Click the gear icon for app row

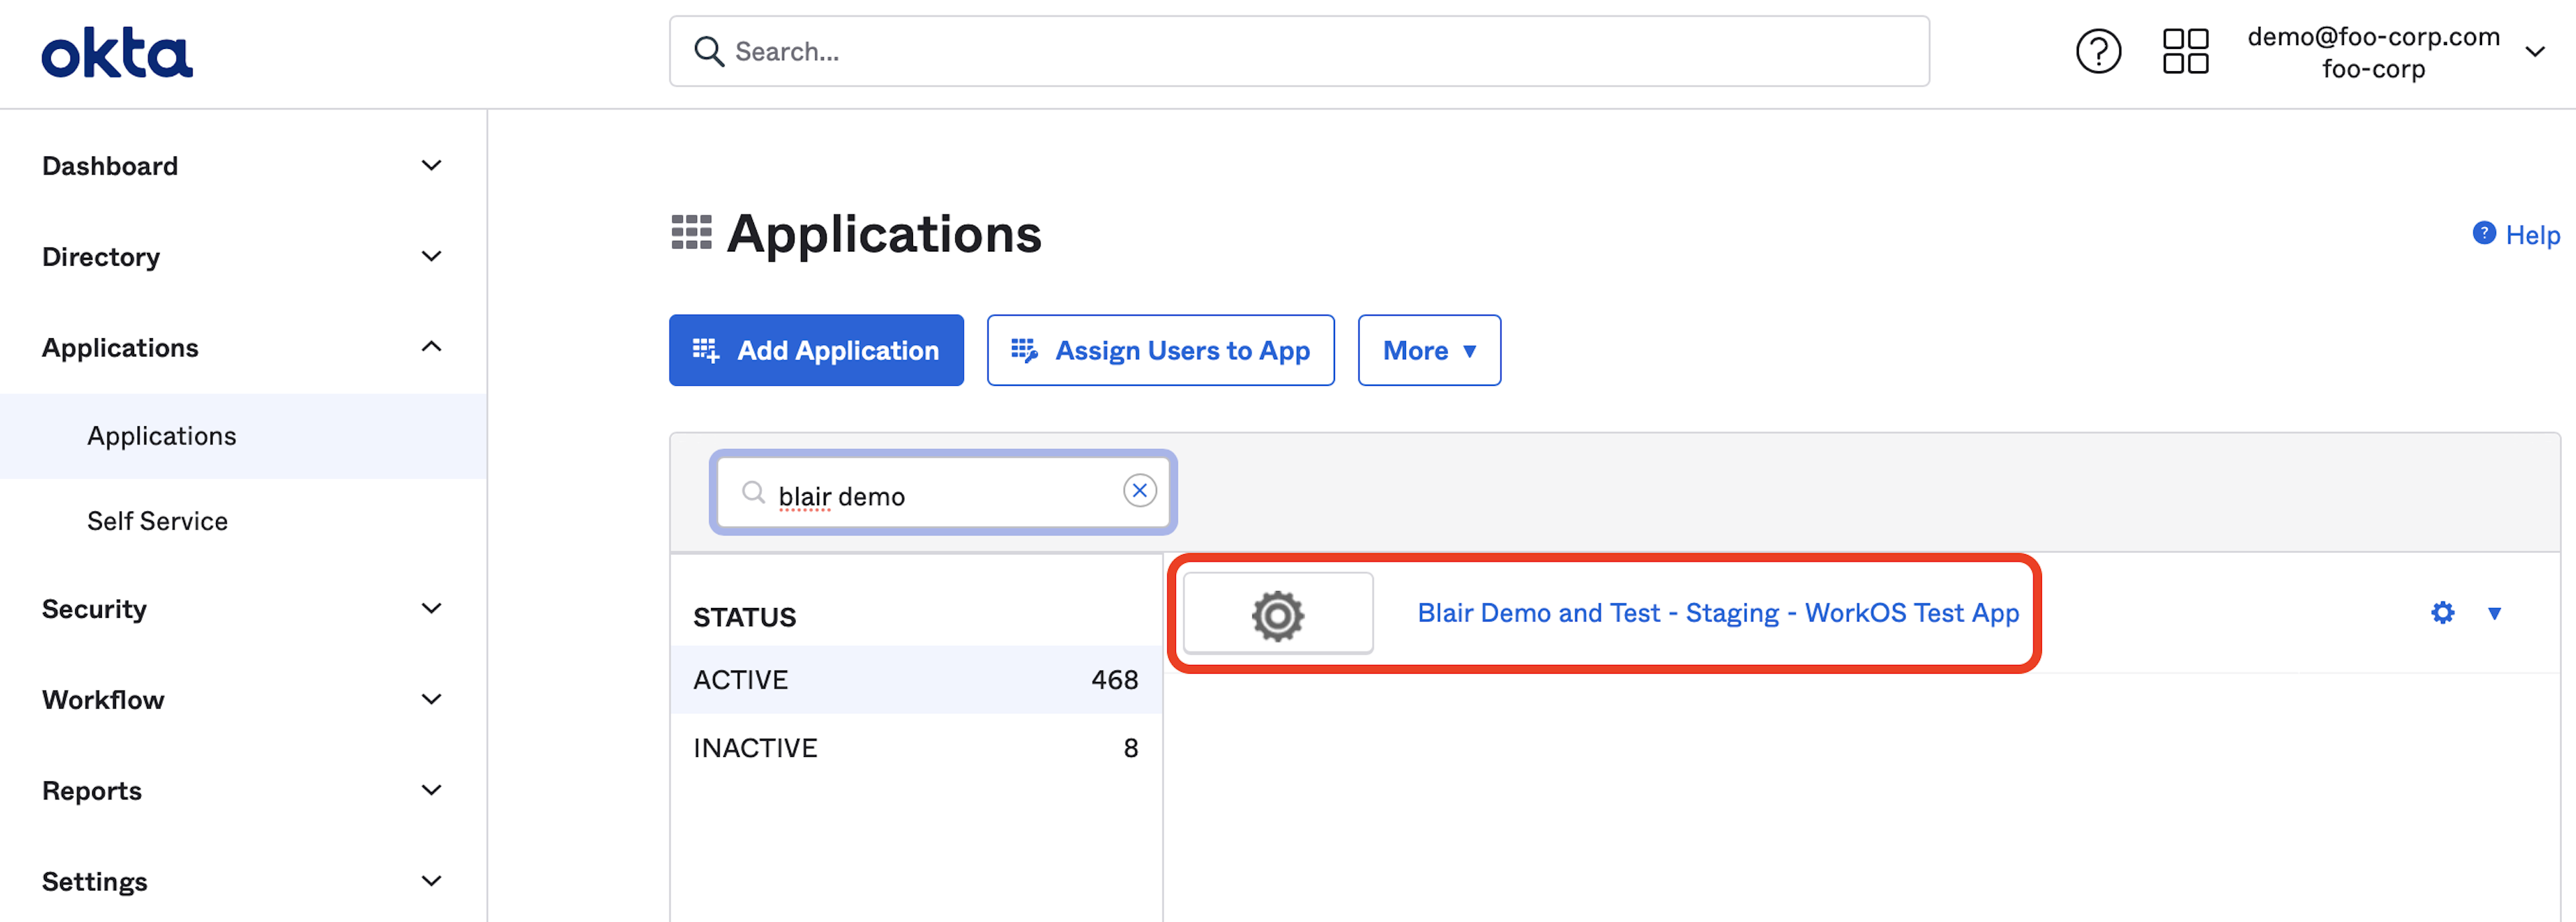(2442, 613)
